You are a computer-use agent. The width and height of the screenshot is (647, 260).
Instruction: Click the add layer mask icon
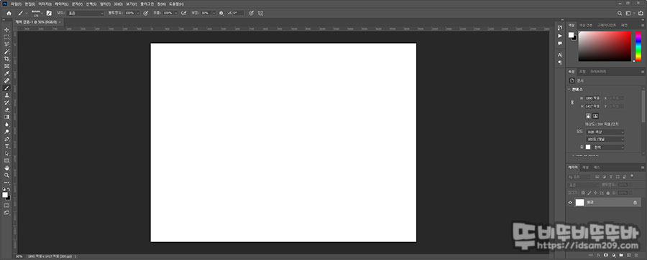(606, 255)
